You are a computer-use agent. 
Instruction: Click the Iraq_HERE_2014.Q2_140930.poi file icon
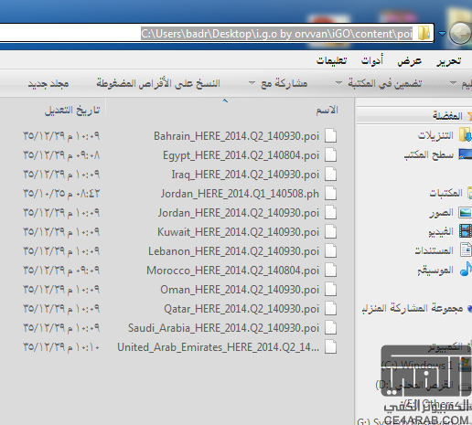[331, 175]
